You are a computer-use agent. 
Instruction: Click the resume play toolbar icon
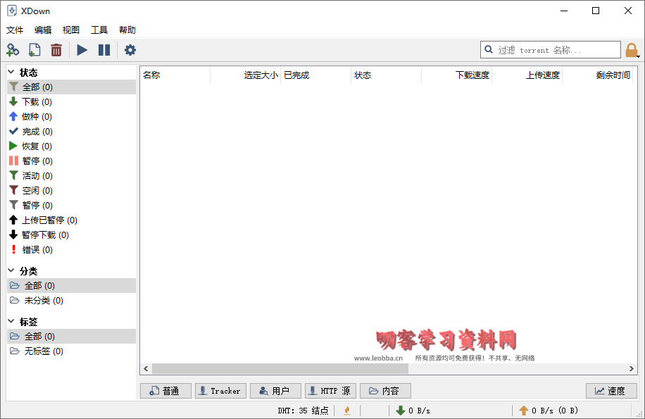coord(82,50)
